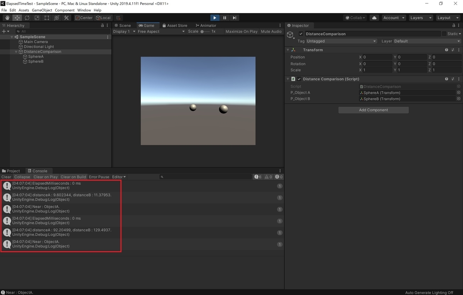The image size is (463, 295).
Task: Toggle Clear on Play
Action: (46, 177)
